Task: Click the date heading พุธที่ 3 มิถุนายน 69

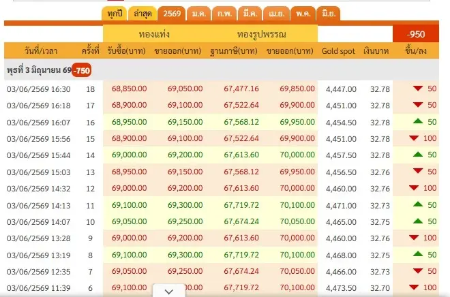Action: (40, 70)
